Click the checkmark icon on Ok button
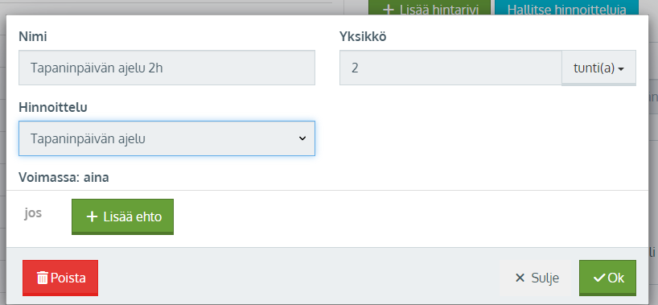 599,278
